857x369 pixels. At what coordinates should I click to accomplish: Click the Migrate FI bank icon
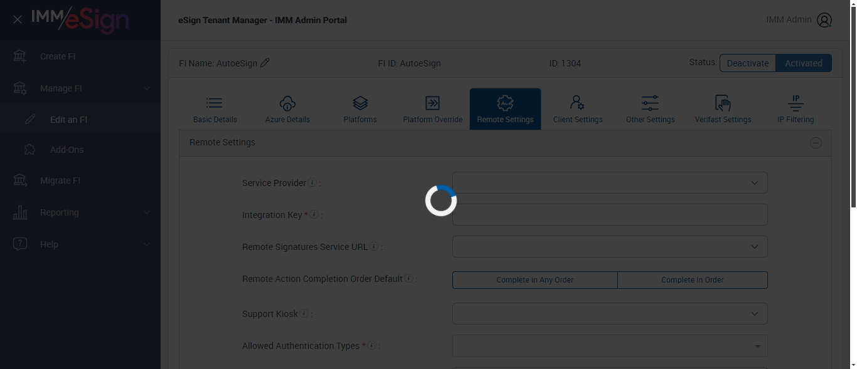(x=20, y=180)
